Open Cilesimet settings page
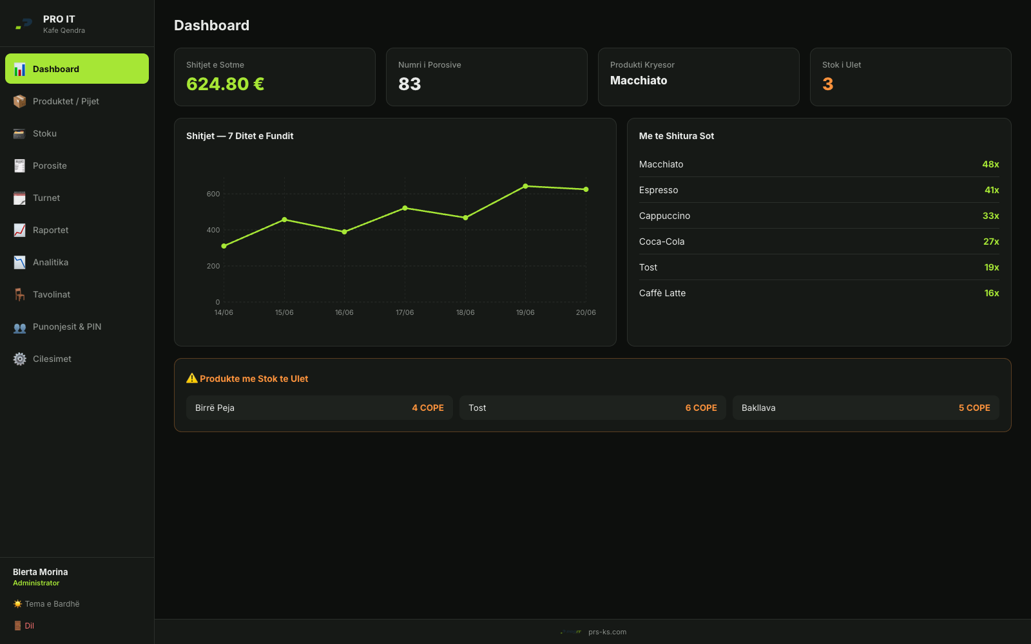The width and height of the screenshot is (1031, 644). 77,359
